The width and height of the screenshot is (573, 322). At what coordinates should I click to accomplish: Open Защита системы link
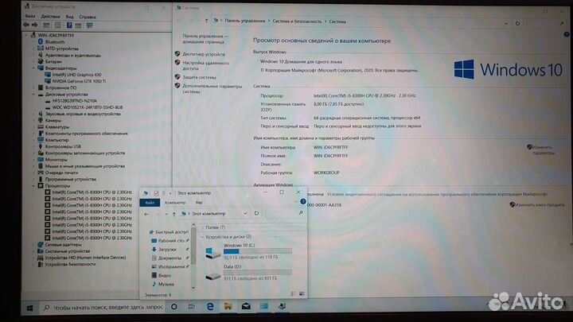[x=199, y=77]
